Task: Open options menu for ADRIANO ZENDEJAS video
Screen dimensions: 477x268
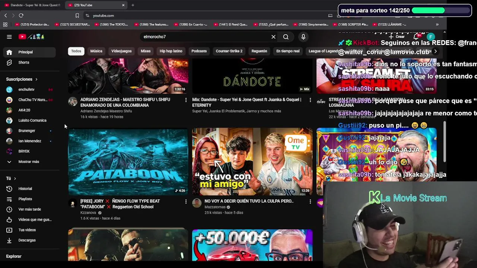Action: click(186, 100)
